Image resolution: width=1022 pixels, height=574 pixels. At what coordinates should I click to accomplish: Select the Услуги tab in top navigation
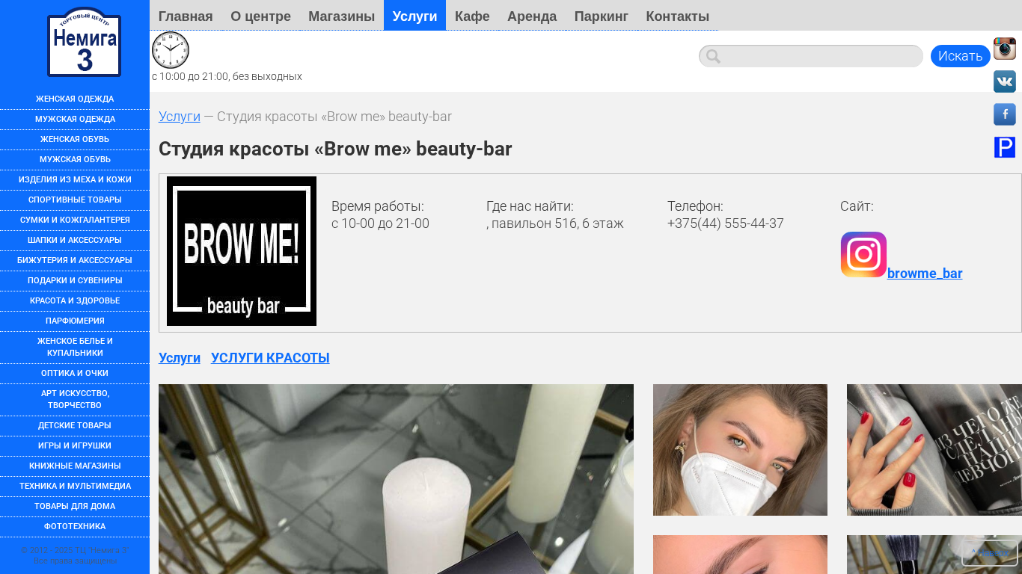pyautogui.click(x=414, y=16)
